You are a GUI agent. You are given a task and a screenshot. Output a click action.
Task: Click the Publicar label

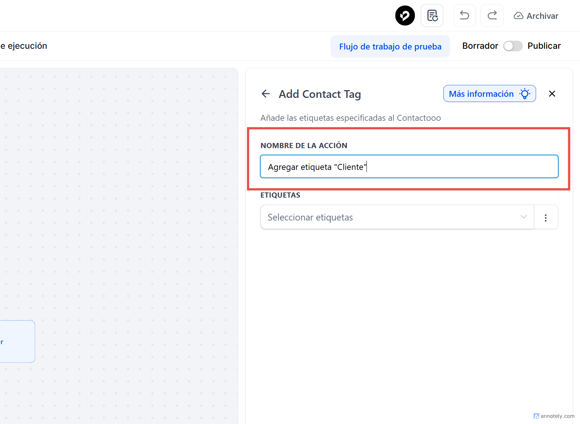click(544, 46)
